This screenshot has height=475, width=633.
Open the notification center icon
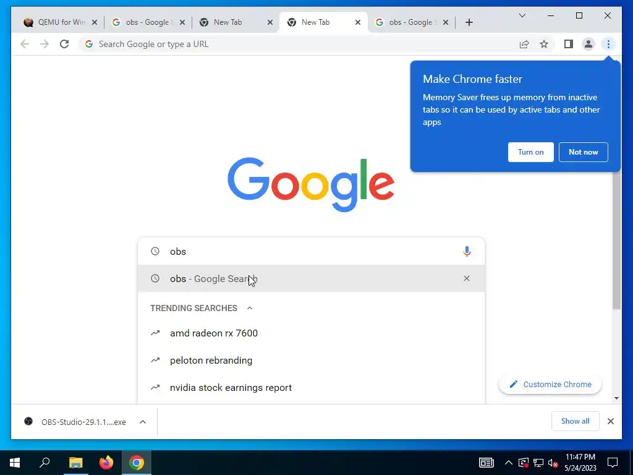click(x=613, y=463)
